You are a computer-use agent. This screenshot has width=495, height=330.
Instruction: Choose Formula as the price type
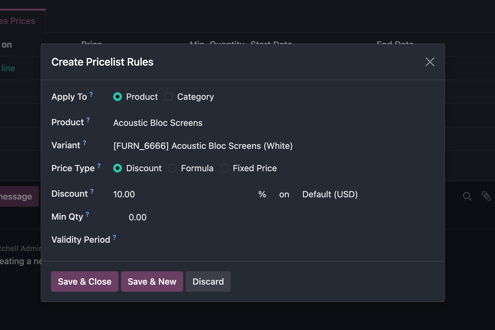pyautogui.click(x=172, y=168)
